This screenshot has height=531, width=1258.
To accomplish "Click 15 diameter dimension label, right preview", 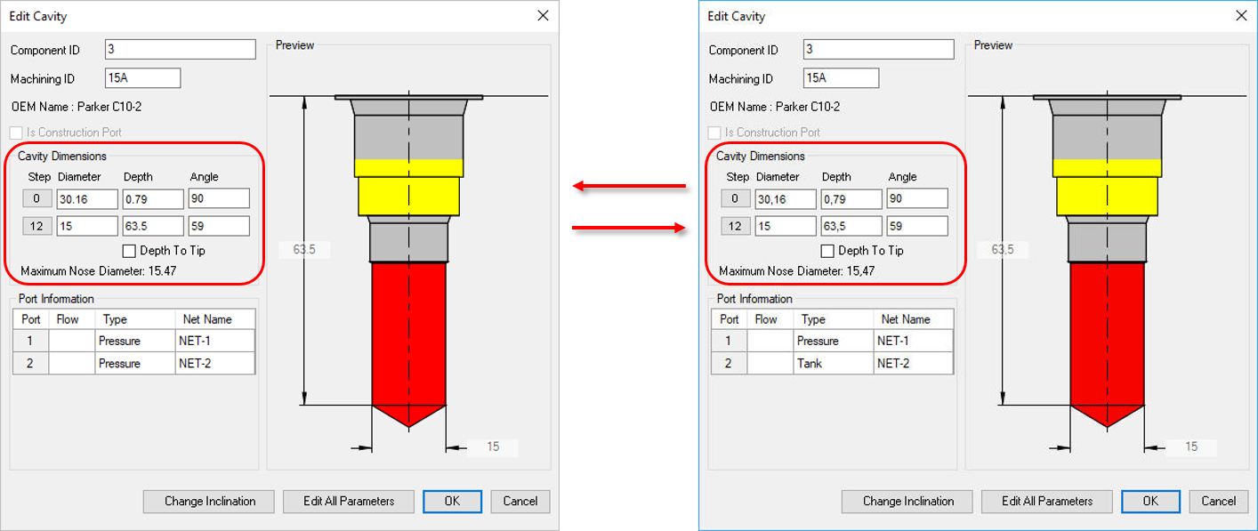I will coord(1192,447).
